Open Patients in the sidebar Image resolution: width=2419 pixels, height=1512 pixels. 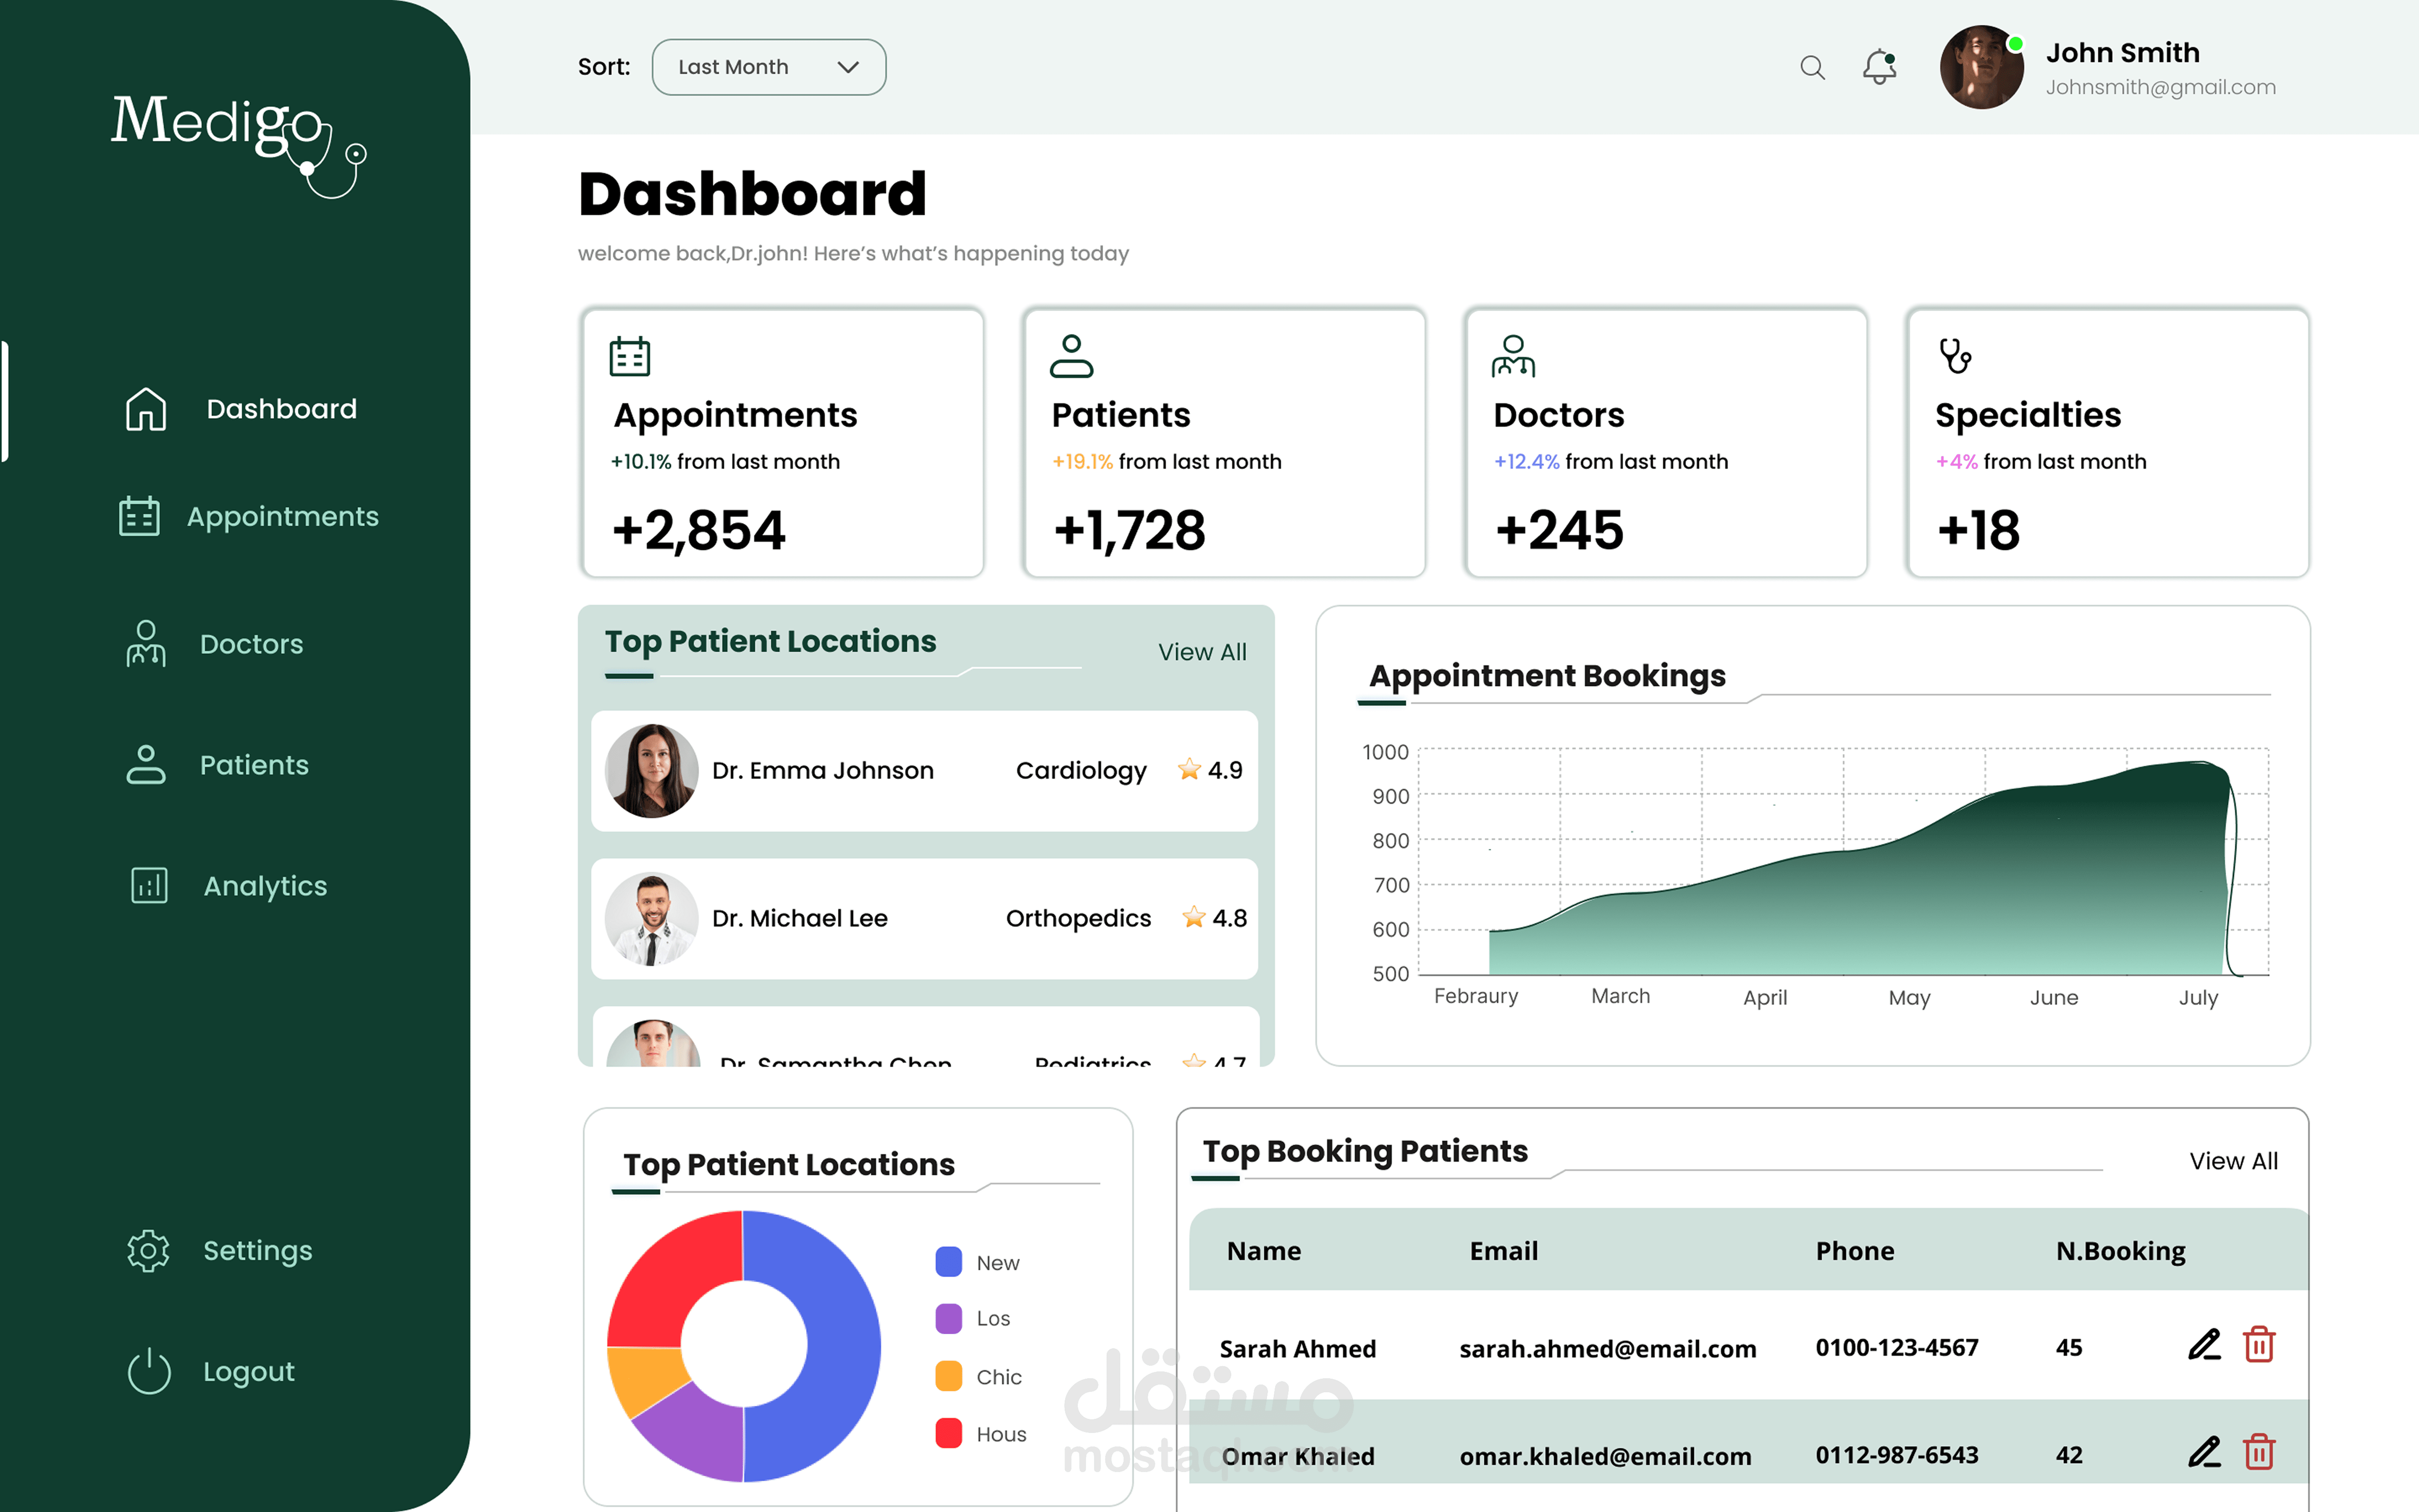[x=254, y=765]
